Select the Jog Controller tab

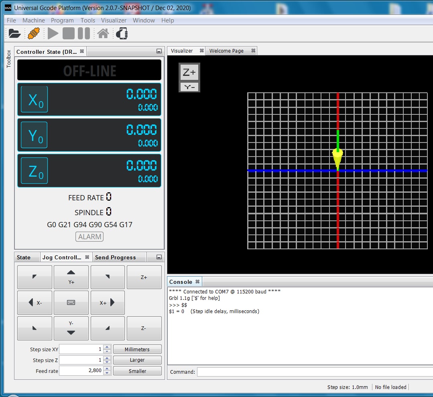(62, 257)
